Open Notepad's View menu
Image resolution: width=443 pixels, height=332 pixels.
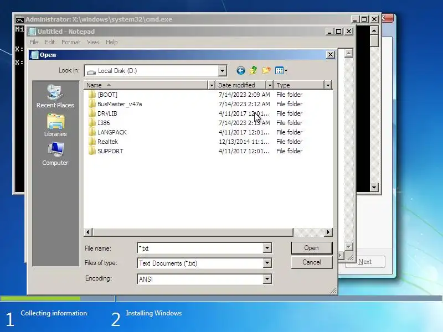tap(93, 42)
